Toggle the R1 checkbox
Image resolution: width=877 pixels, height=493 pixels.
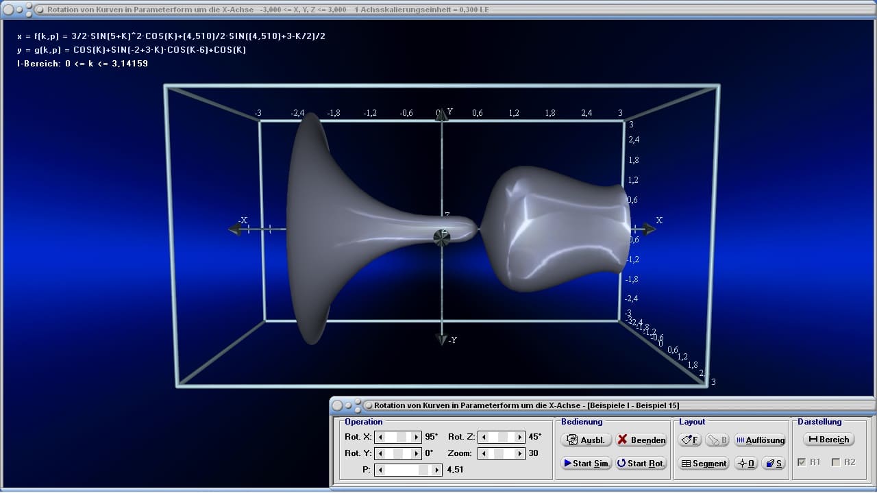point(802,462)
